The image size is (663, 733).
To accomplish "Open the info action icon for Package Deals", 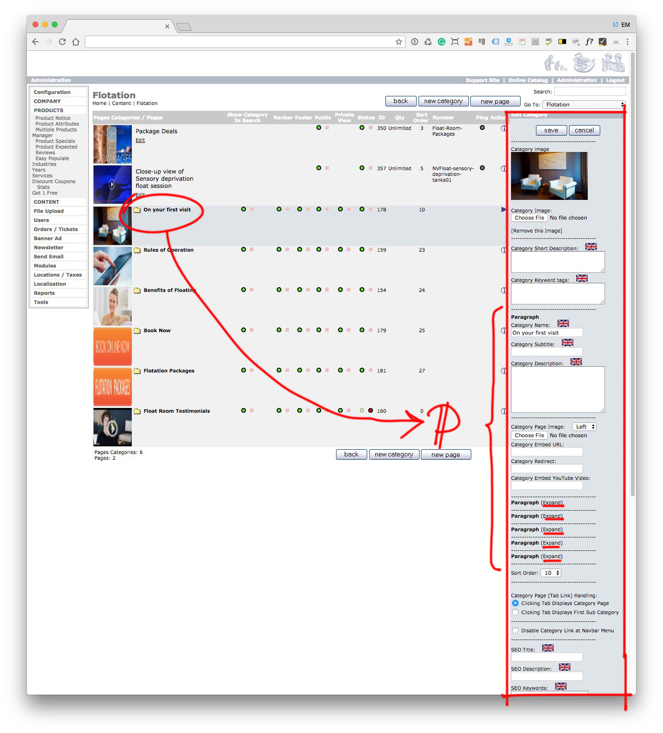I will coord(503,128).
